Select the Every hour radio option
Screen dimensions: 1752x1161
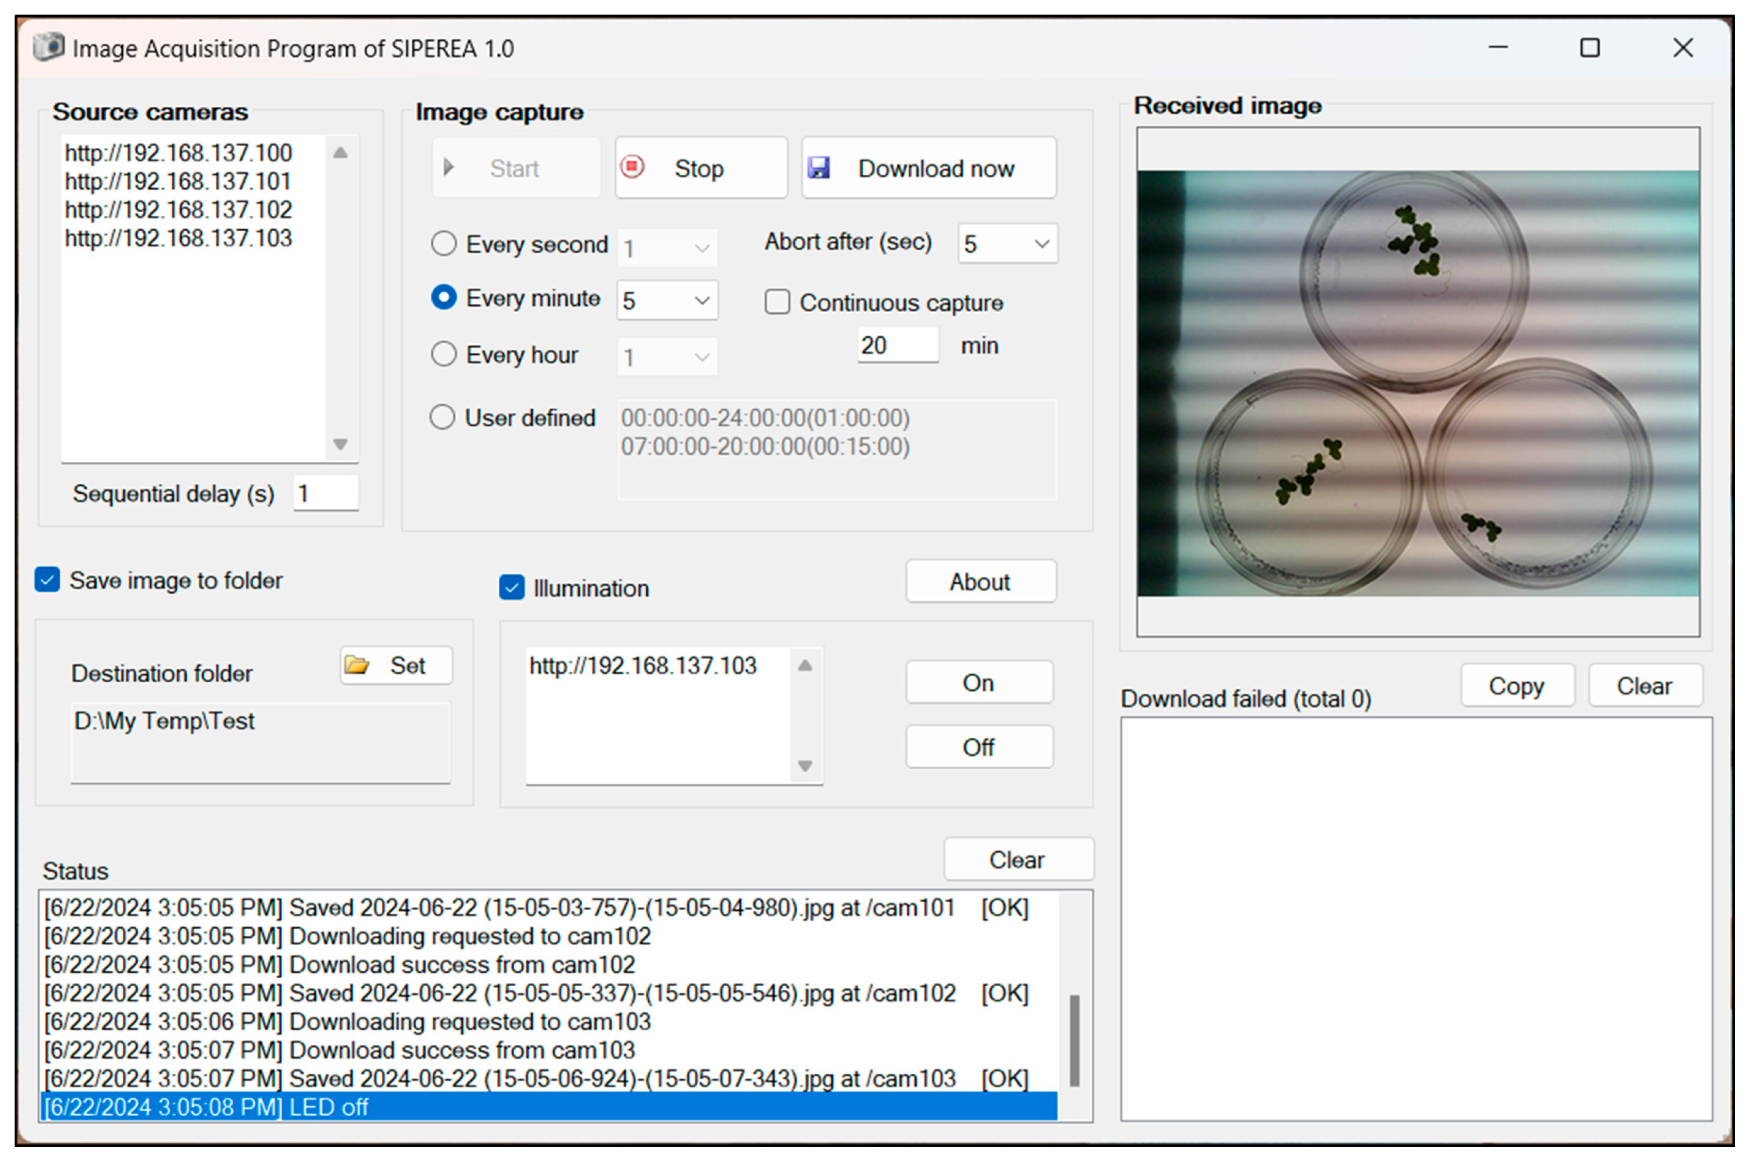click(443, 355)
